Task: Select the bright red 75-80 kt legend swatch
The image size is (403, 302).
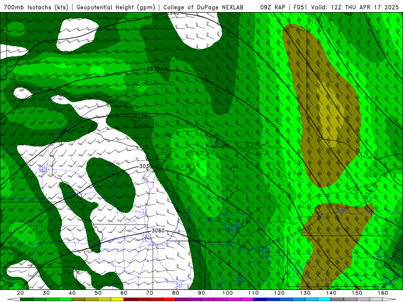Action: 169,299
